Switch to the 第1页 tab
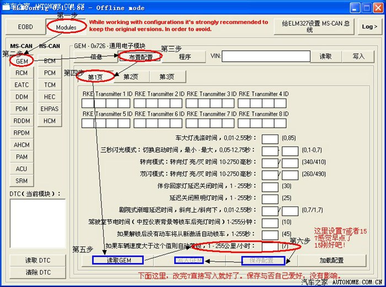The width and height of the screenshot is (386, 287). pos(95,77)
